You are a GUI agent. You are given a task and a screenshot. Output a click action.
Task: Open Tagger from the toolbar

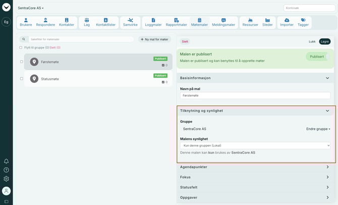click(303, 22)
